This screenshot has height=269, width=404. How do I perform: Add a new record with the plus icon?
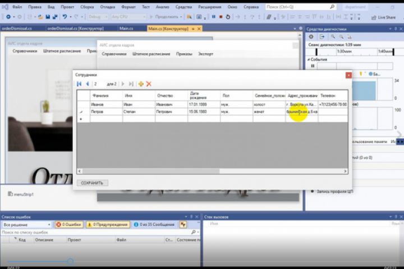(141, 84)
